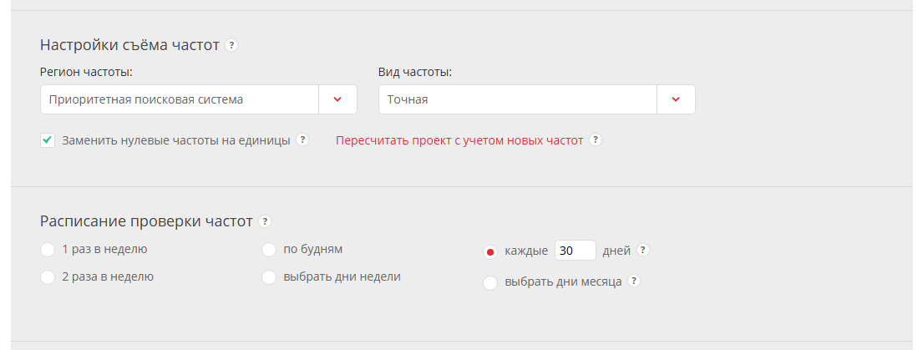Click help icon next to 'Пересчитать проект' link
This screenshot has height=350, width=923.
(596, 139)
